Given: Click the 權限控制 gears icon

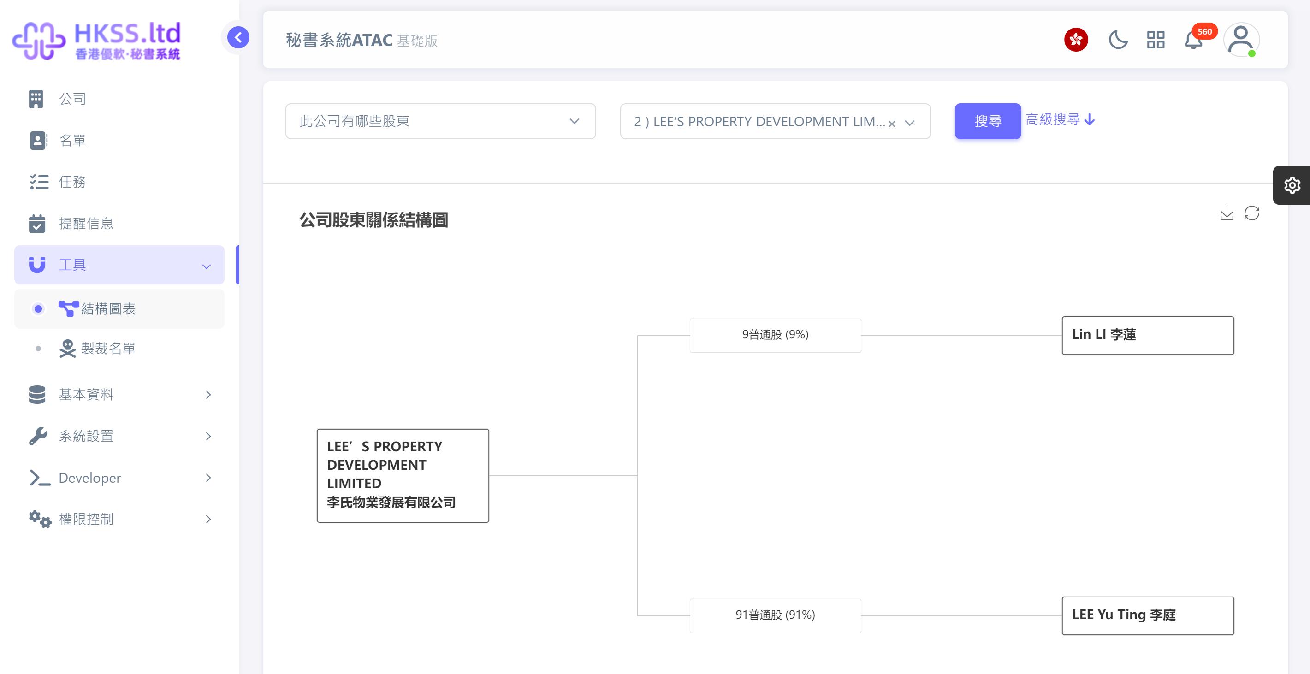Looking at the screenshot, I should coord(40,520).
